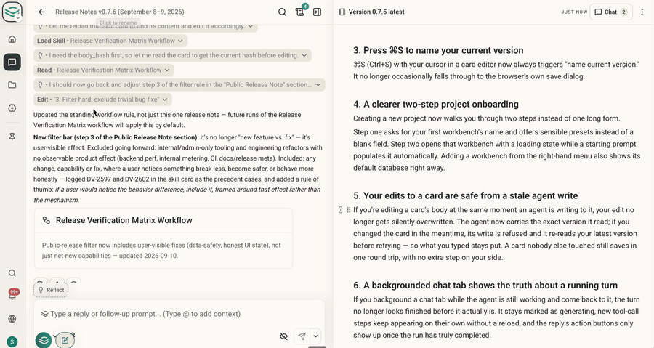
Task: Expand the Read Release Verification Matrix step
Action: tap(167, 70)
